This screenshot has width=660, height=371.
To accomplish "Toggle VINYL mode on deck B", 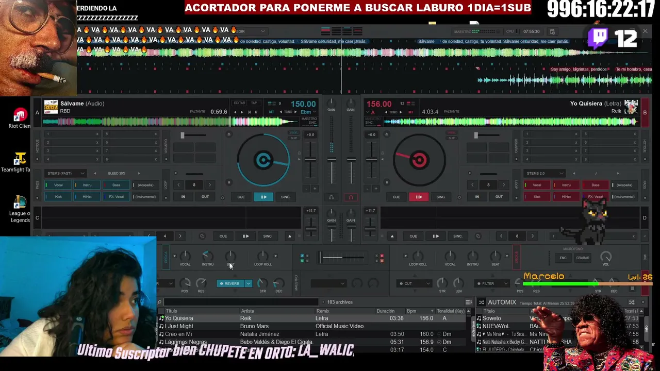I will pyautogui.click(x=452, y=133).
